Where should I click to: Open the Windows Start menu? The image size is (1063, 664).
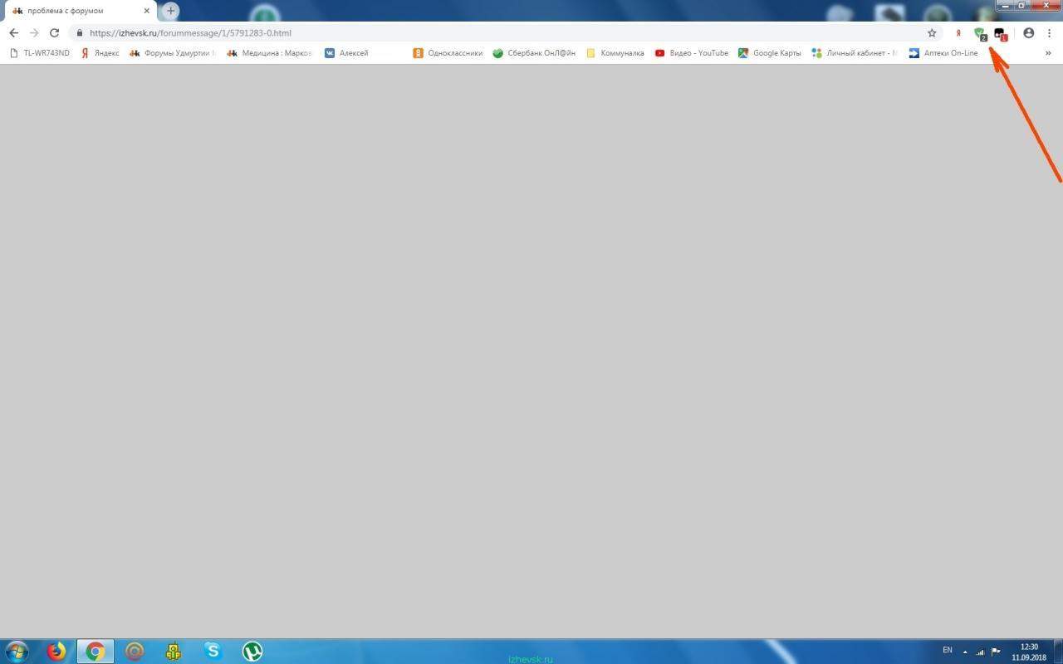click(16, 652)
